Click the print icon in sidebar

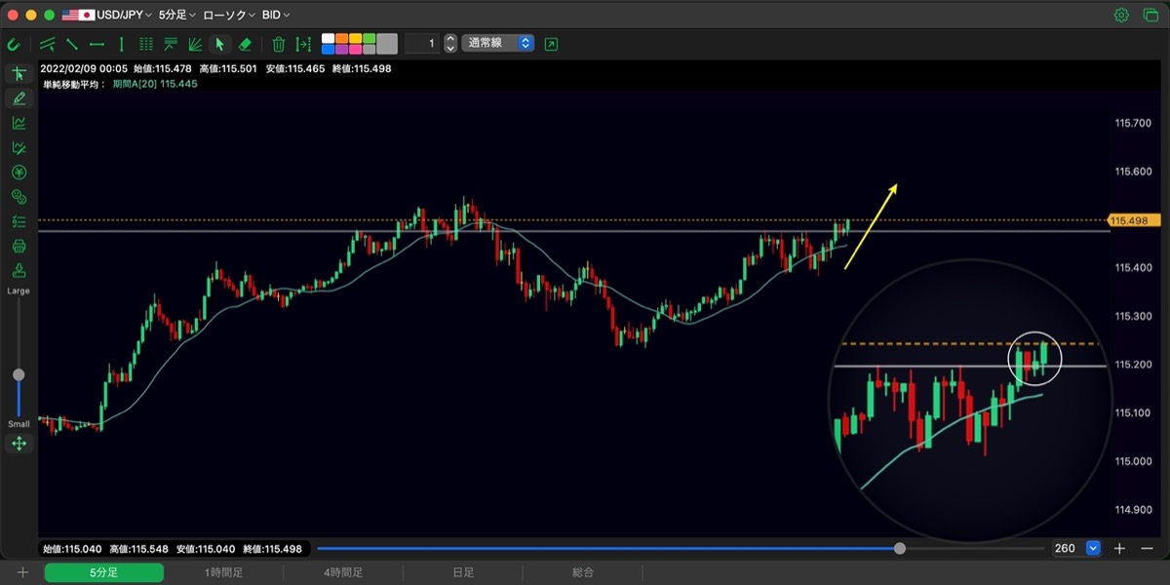pyautogui.click(x=19, y=246)
